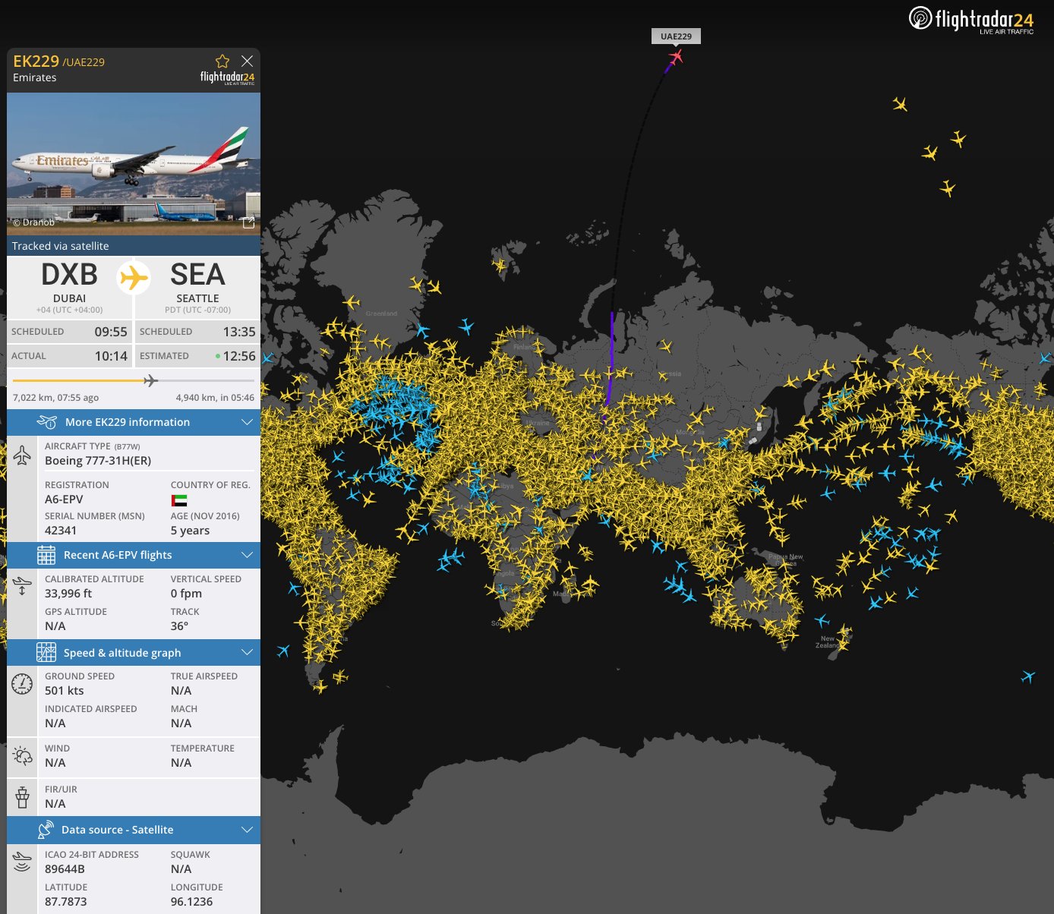Click the latitude value 87.7873
The height and width of the screenshot is (914, 1054).
coord(66,902)
